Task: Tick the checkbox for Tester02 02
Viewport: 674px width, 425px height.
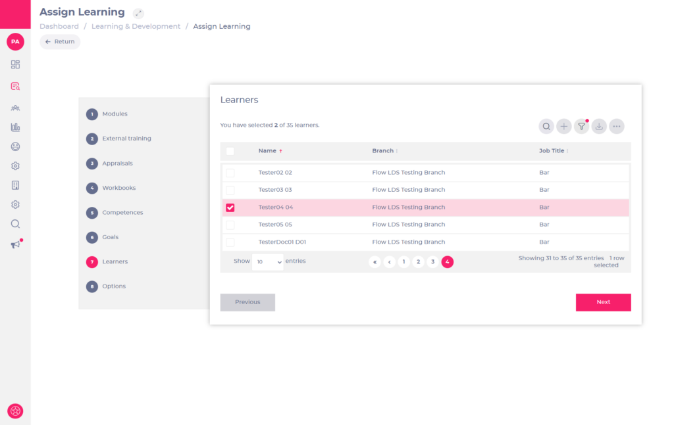Action: pyautogui.click(x=230, y=173)
